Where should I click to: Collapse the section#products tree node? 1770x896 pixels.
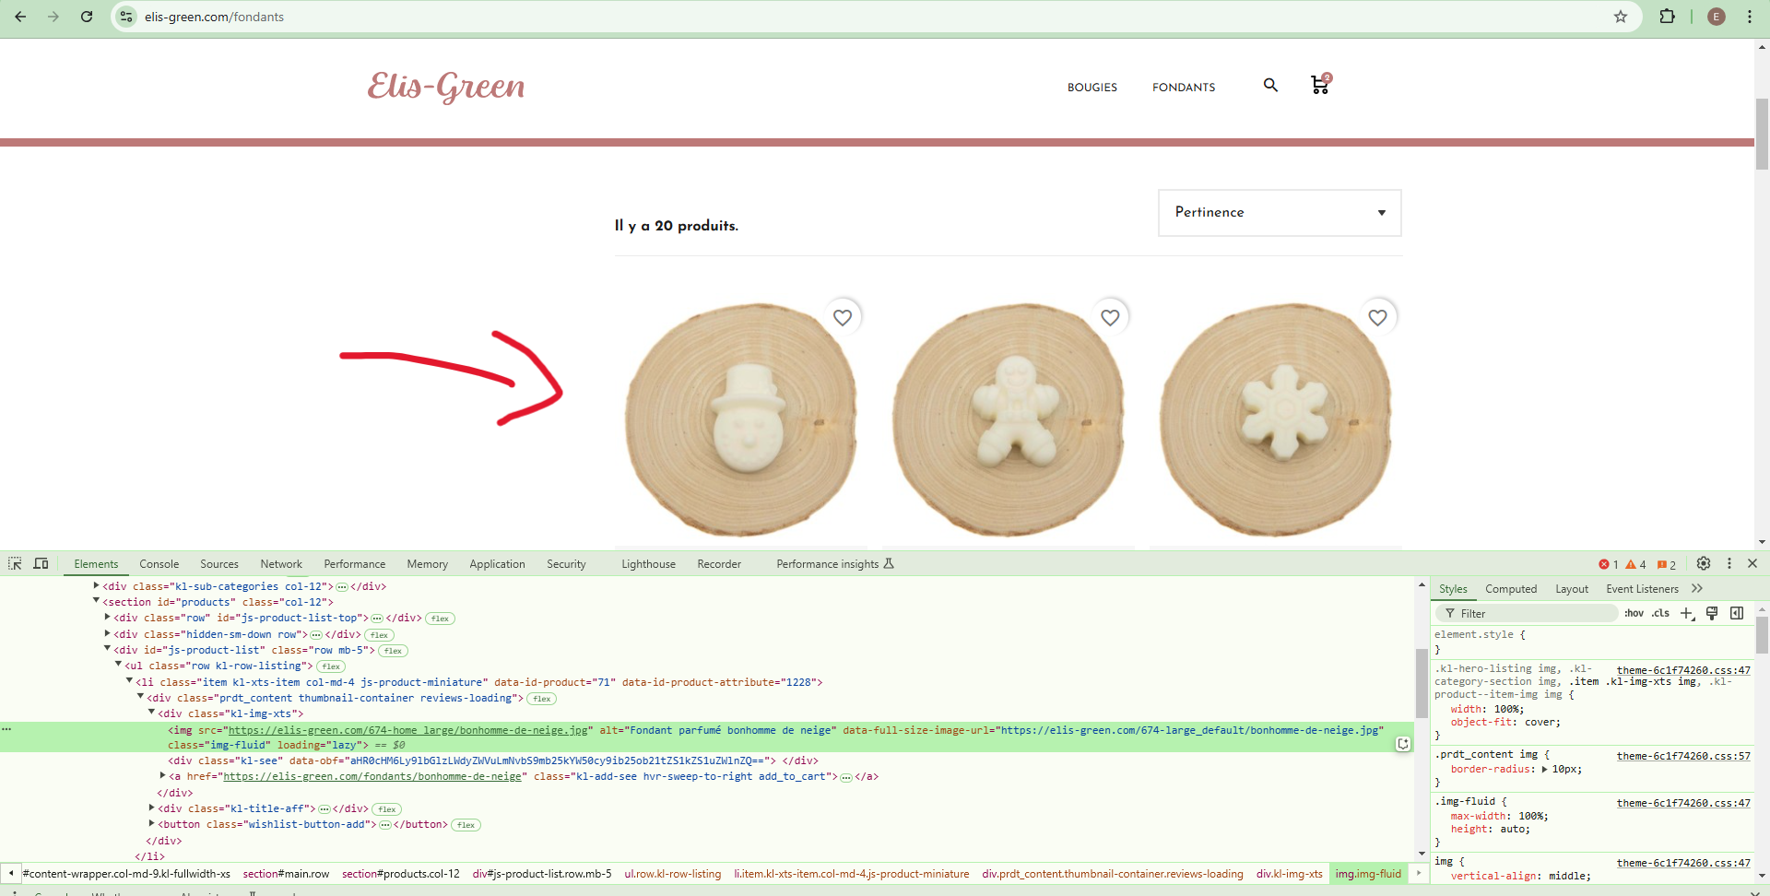(x=96, y=601)
